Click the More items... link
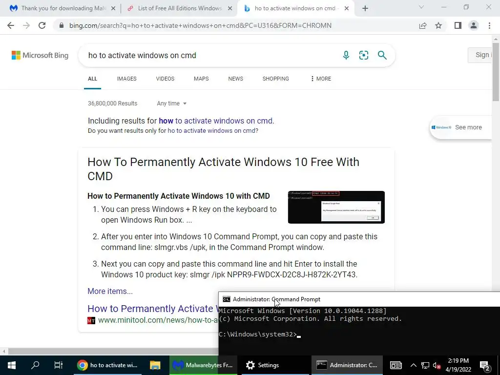The image size is (500, 375). pos(110,291)
